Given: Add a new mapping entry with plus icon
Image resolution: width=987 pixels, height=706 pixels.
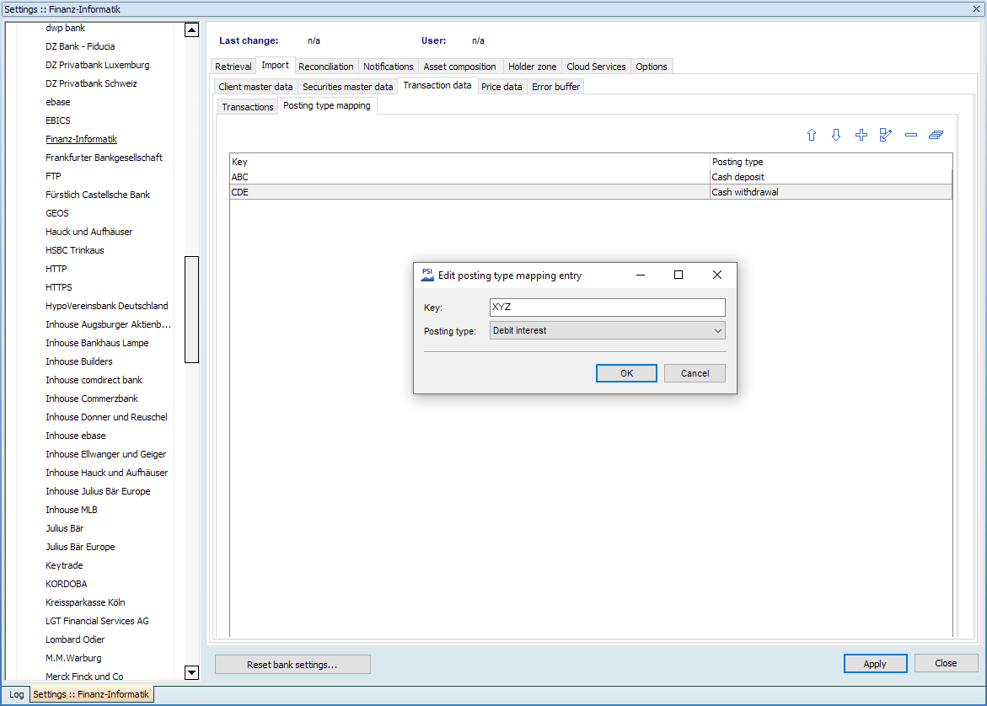Looking at the screenshot, I should click(861, 135).
